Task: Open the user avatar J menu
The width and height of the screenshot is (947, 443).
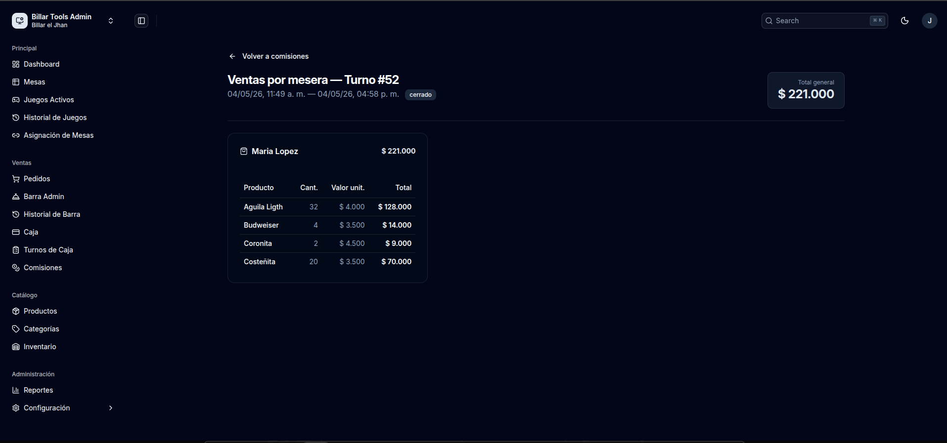Action: point(930,21)
